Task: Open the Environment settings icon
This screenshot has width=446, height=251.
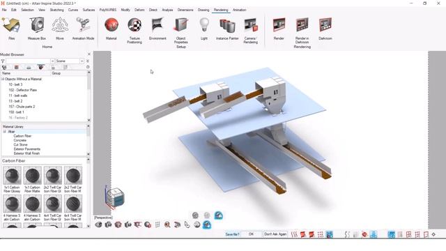Action: click(x=157, y=28)
